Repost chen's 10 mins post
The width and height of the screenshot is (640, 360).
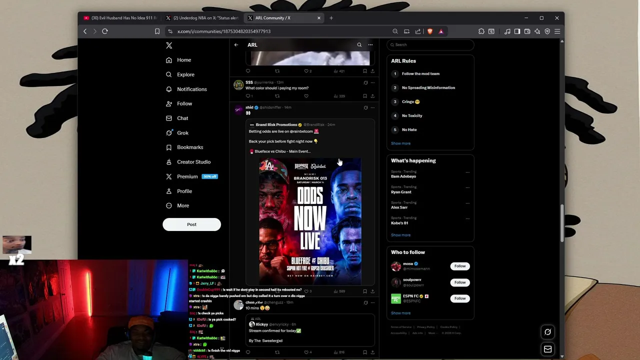(x=277, y=352)
